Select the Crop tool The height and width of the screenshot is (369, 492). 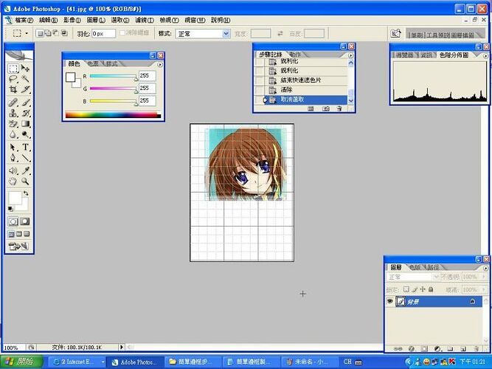click(13, 90)
